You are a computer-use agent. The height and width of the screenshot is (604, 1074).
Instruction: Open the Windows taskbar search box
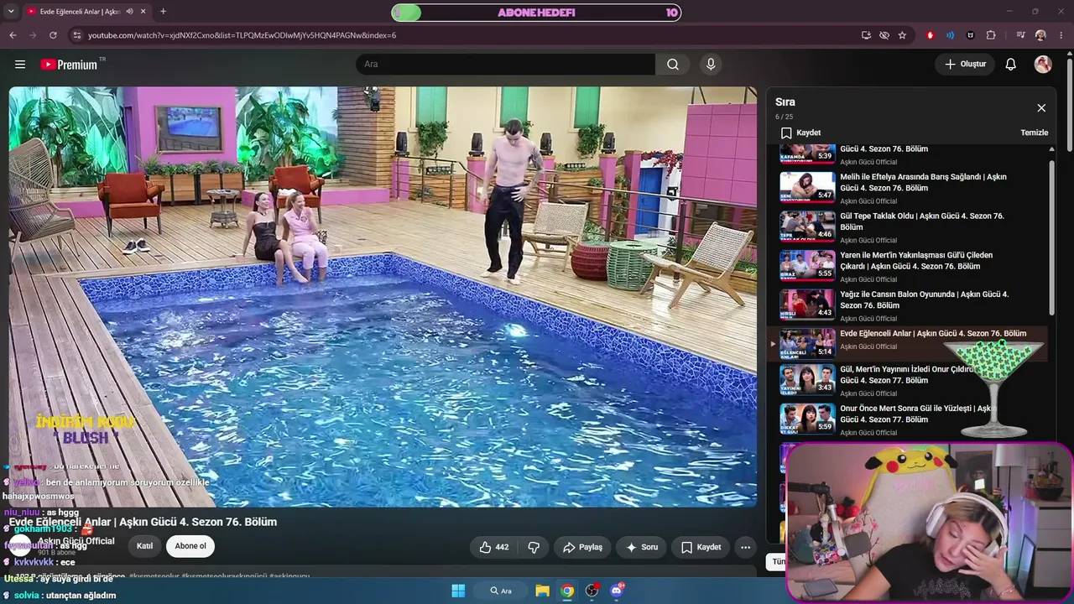coord(501,591)
